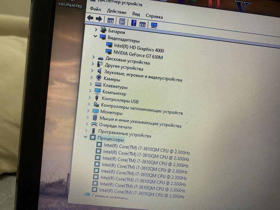Viewport: 280px width, 210px height.
Task: Click the Процессоры chip icon
Action: click(x=93, y=137)
